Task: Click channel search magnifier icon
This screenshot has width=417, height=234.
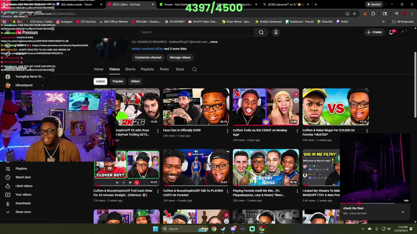Action: (x=194, y=69)
